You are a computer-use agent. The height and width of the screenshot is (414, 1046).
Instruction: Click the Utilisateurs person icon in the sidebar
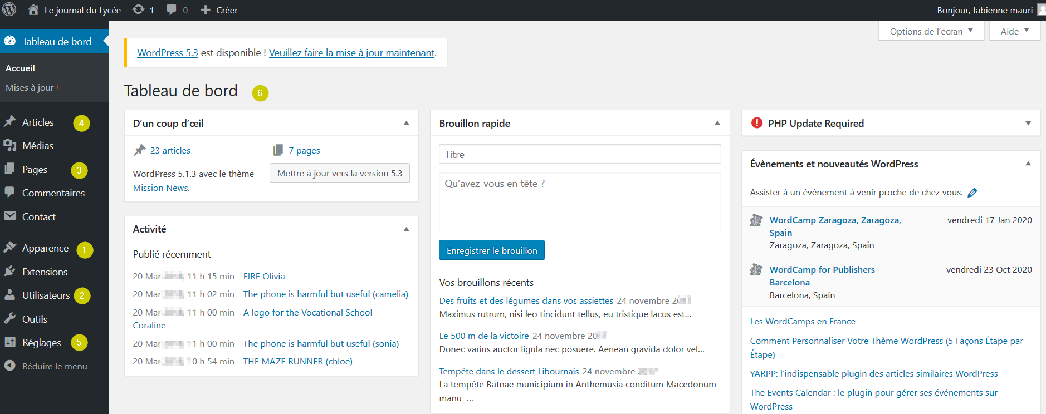[9, 295]
